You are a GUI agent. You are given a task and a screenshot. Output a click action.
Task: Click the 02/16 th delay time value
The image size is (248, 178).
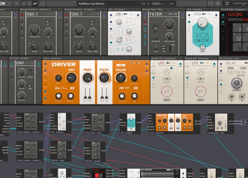click(x=236, y=72)
